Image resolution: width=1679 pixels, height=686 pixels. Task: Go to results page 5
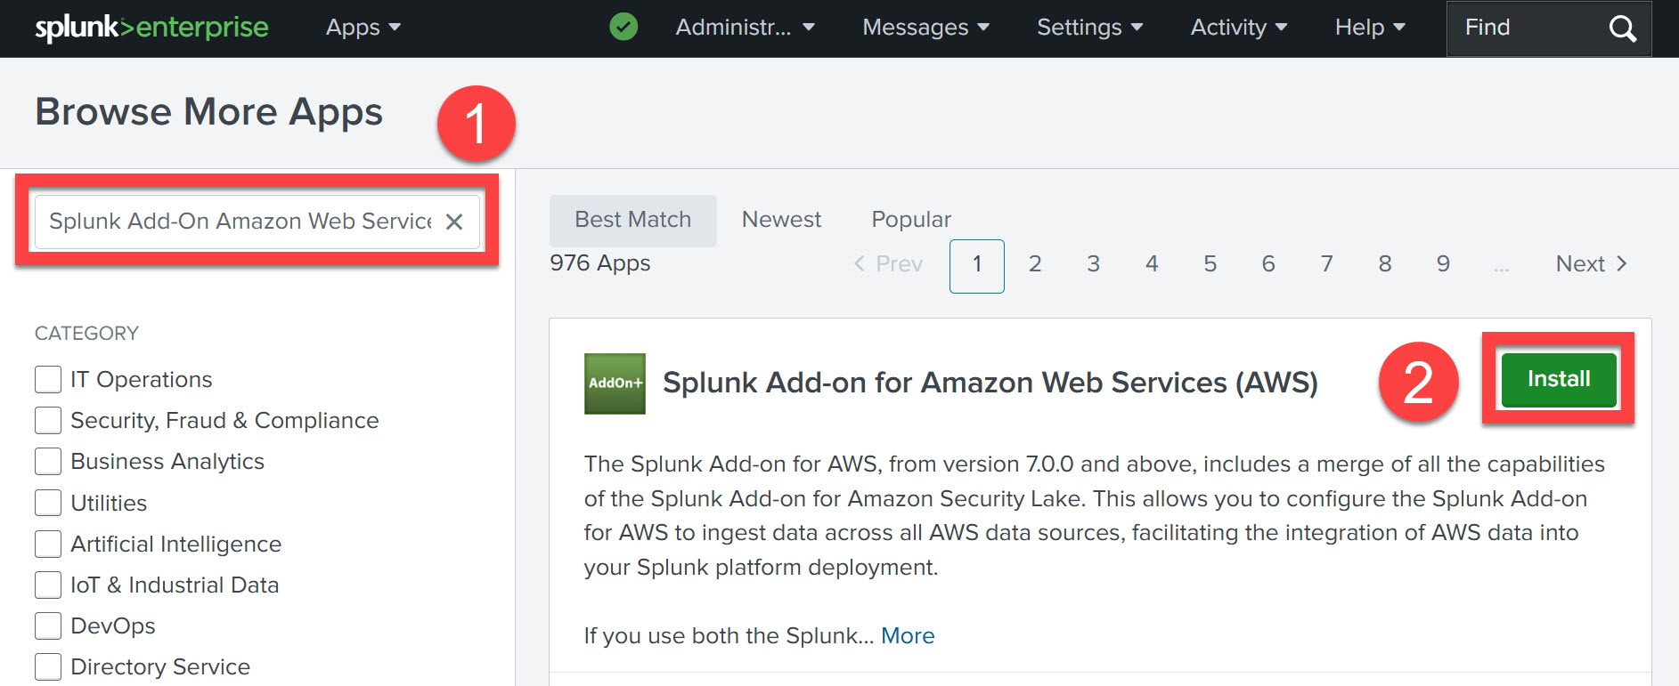point(1210,263)
